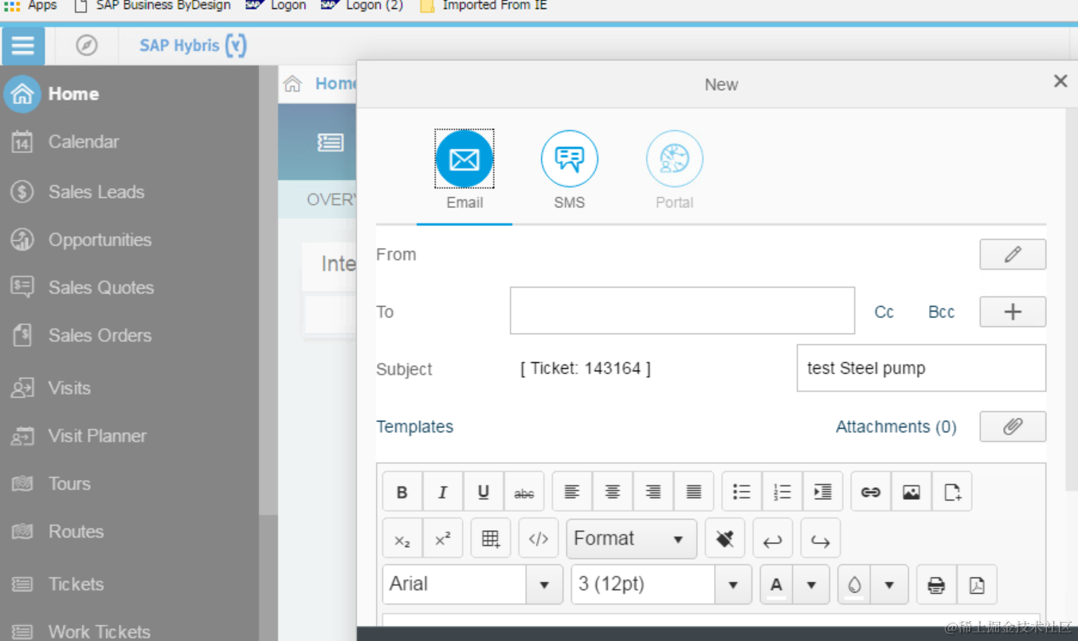Justify text alignment
This screenshot has width=1078, height=641.
(694, 492)
